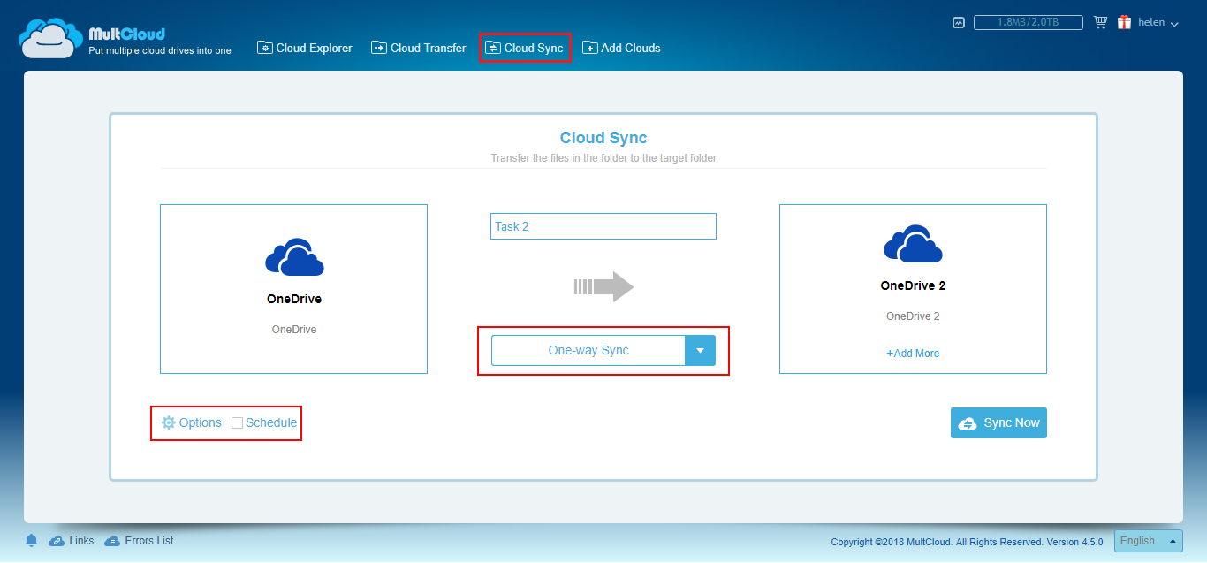Click the MultCloud cloud logo
The image size is (1207, 563).
[51, 38]
